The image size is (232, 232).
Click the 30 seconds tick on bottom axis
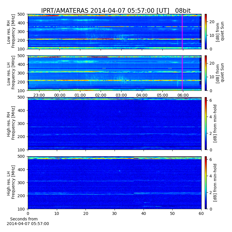[115, 213]
